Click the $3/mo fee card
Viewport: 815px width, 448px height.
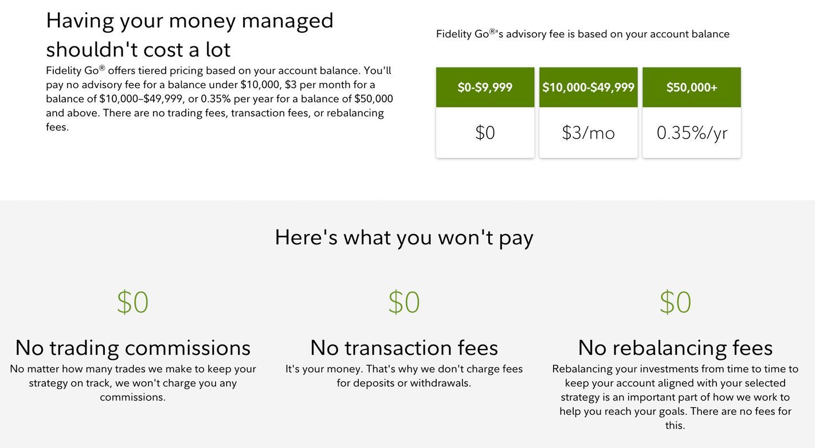(588, 133)
